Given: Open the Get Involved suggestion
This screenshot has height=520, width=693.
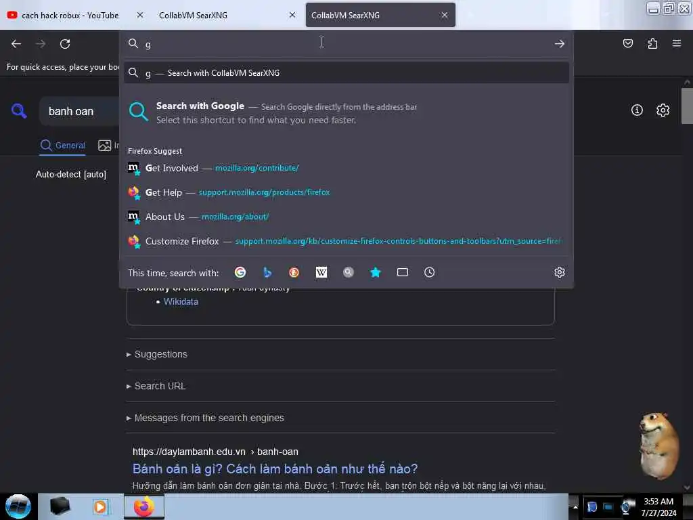Looking at the screenshot, I should click(x=346, y=168).
